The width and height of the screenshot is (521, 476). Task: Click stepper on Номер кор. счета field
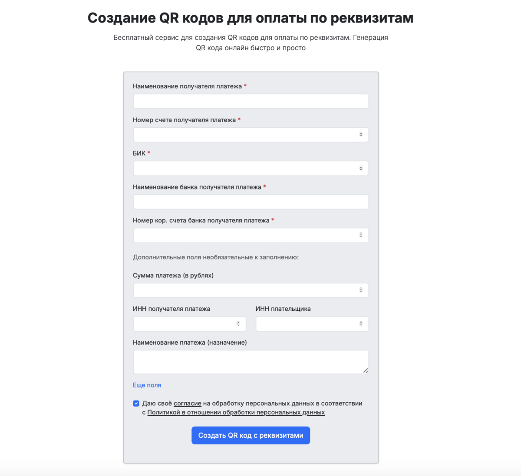pyautogui.click(x=361, y=235)
